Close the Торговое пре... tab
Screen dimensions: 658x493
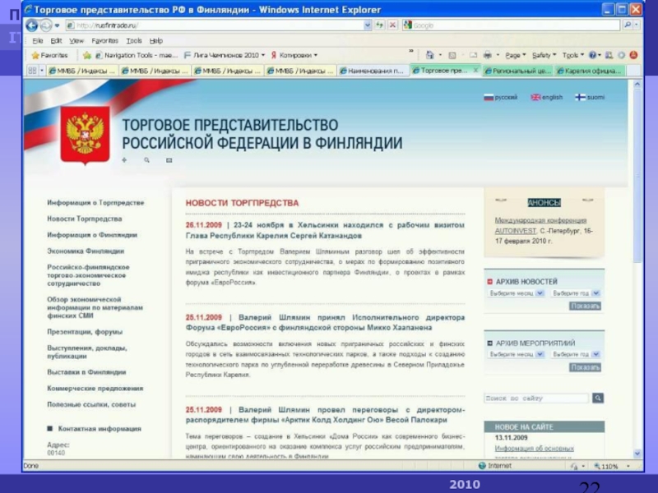[475, 71]
